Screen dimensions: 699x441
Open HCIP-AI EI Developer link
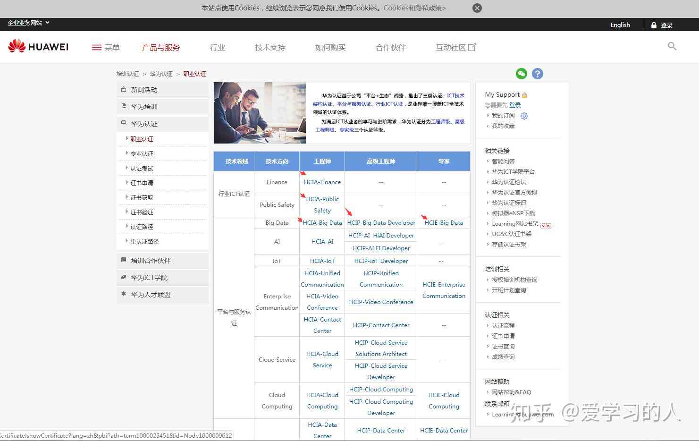pyautogui.click(x=381, y=248)
